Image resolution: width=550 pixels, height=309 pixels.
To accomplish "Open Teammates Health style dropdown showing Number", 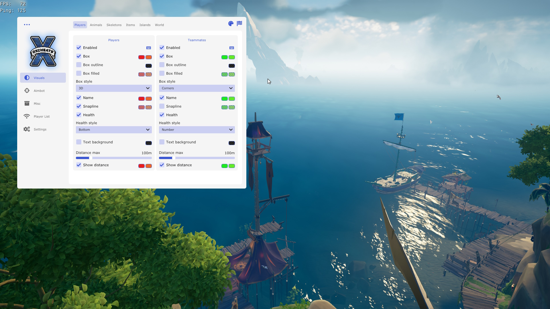I will tap(197, 130).
